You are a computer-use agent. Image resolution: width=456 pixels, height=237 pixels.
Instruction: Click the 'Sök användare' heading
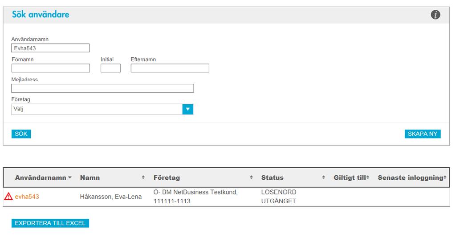pos(41,15)
